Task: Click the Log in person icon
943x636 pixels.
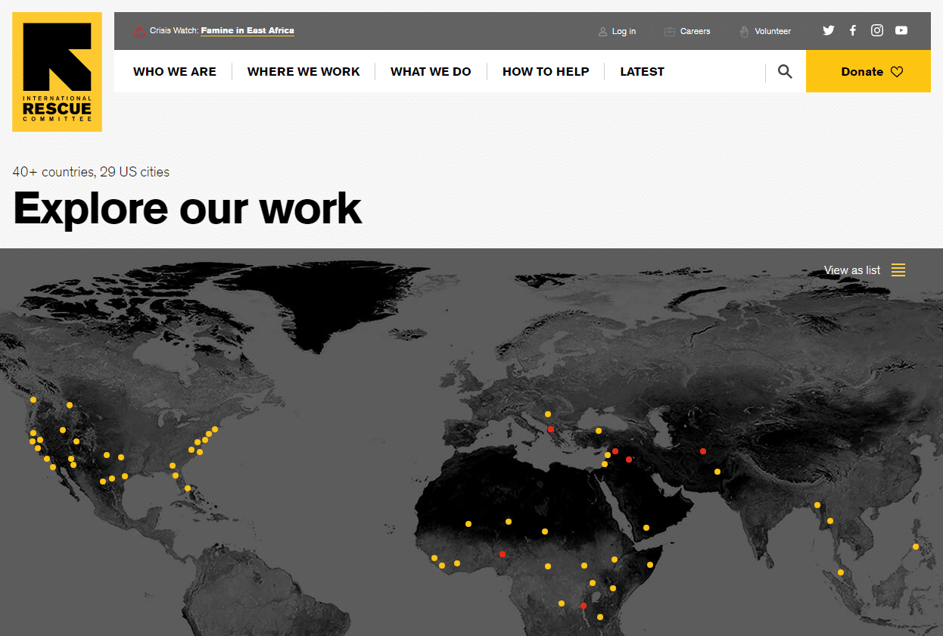Action: coord(602,31)
